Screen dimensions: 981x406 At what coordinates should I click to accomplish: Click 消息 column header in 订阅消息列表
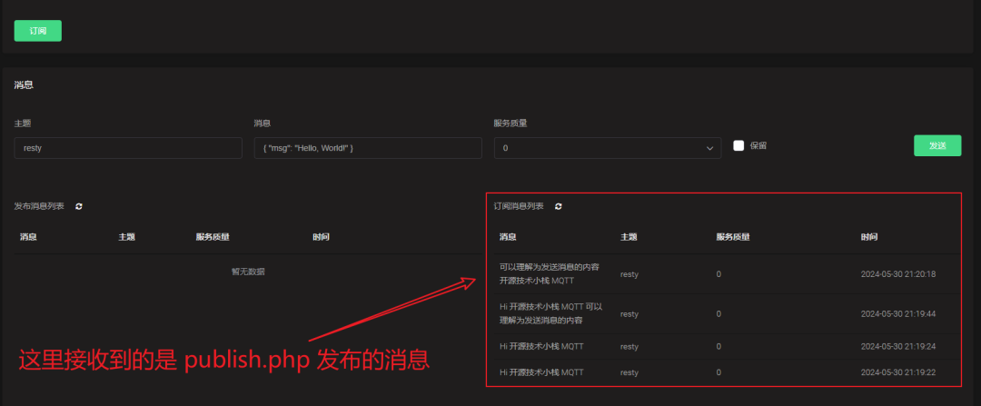508,237
